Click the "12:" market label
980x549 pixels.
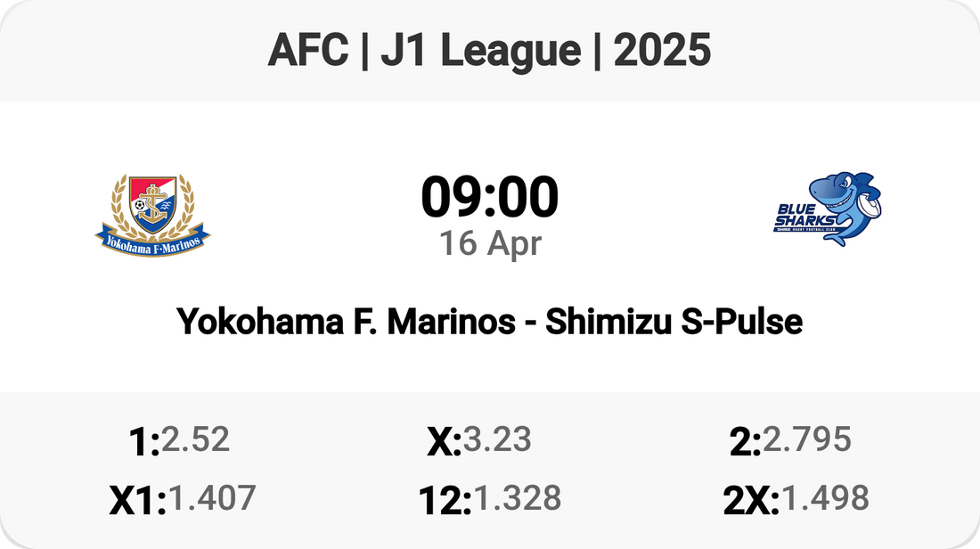[445, 501]
